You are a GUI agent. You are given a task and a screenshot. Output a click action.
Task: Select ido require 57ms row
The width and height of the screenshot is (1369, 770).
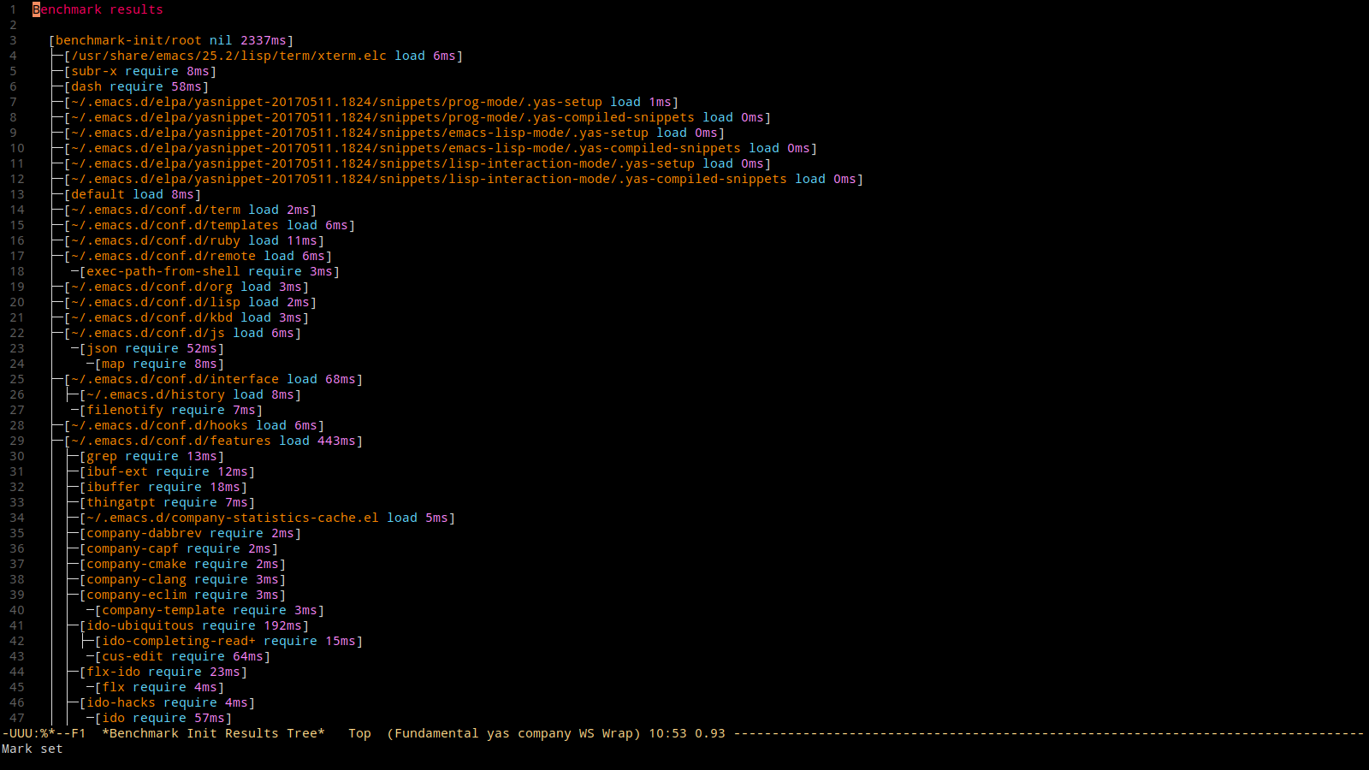click(x=163, y=718)
